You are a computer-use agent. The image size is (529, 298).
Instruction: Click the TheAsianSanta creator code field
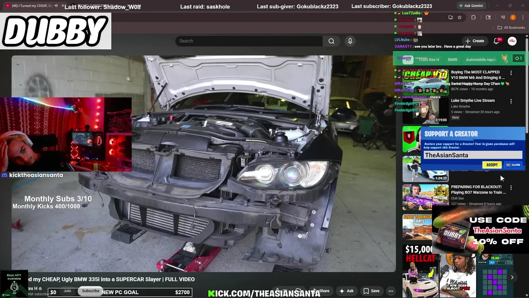(473, 155)
